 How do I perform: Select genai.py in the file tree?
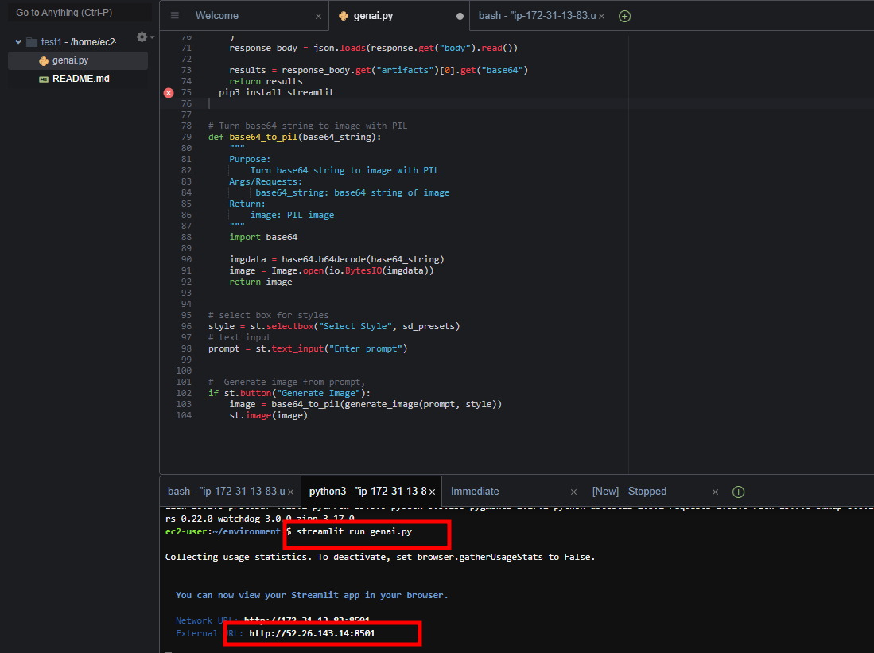point(78,60)
